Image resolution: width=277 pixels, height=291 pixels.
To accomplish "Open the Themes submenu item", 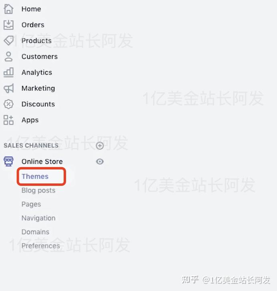I will [35, 176].
